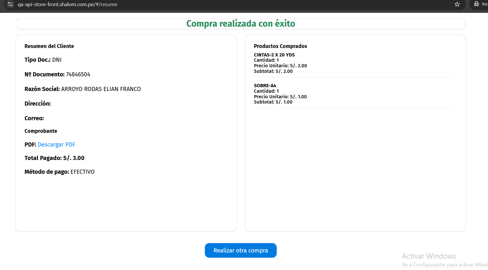Click the document number 74846504

[x=78, y=74]
